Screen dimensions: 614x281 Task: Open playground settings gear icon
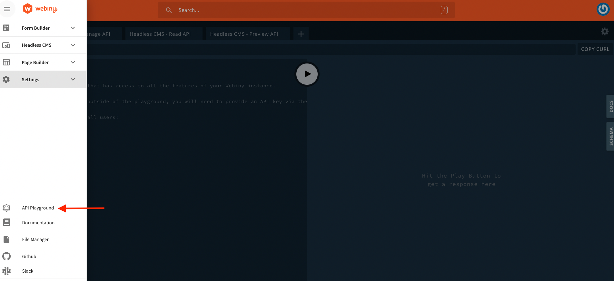(605, 31)
